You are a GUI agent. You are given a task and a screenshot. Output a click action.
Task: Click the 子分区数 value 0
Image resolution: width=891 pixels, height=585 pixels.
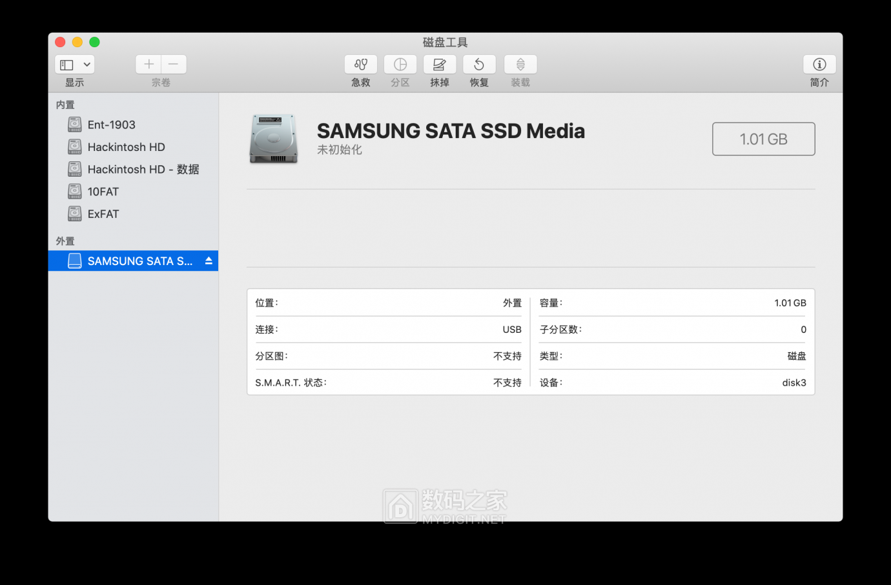tap(804, 330)
